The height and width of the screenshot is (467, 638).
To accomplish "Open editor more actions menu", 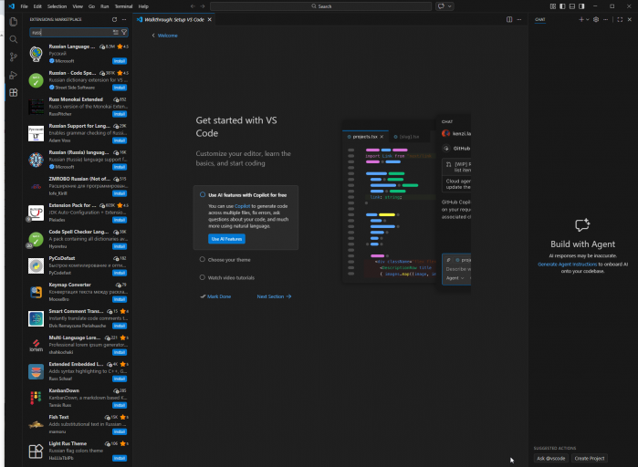I will [x=518, y=19].
